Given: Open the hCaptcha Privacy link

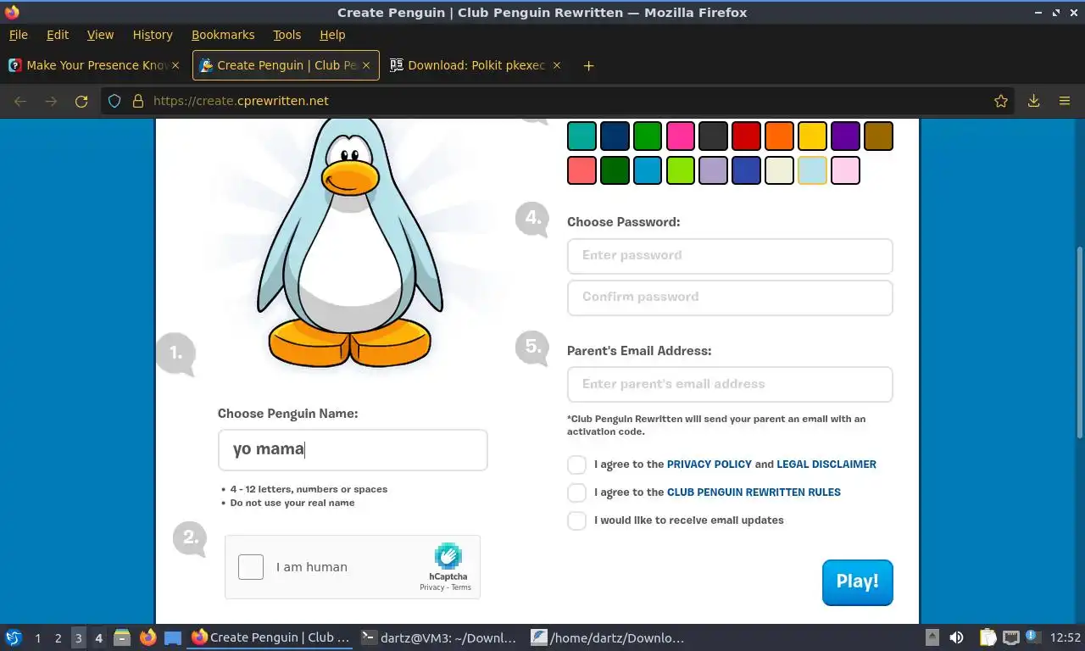Looking at the screenshot, I should tap(431, 587).
